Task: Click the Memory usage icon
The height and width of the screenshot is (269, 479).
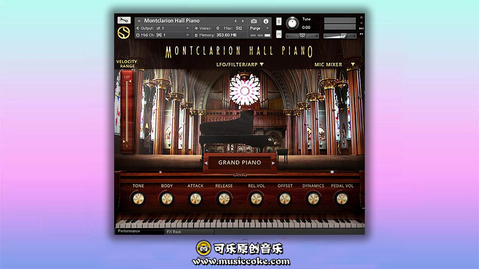Action: pyautogui.click(x=196, y=35)
